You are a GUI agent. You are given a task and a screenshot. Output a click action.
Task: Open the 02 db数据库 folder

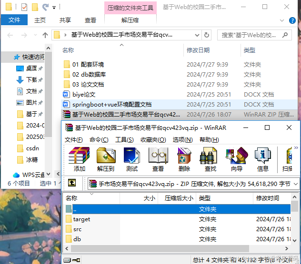89,74
